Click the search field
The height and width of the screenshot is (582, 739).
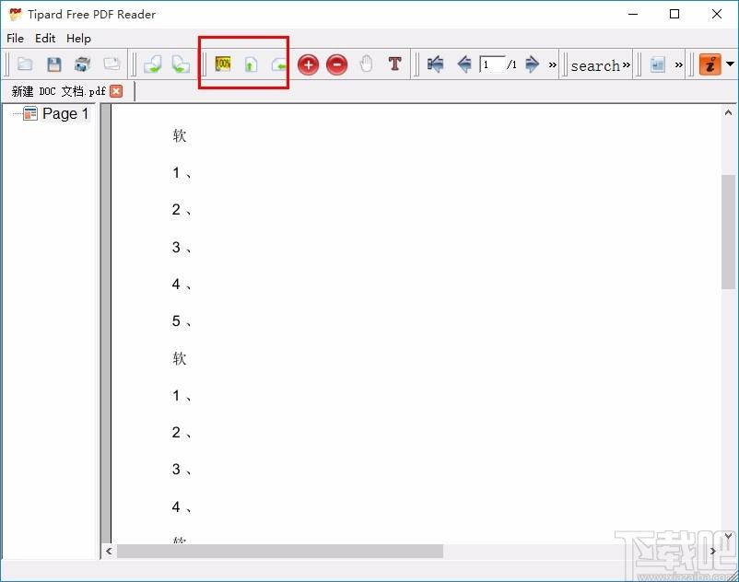click(595, 65)
